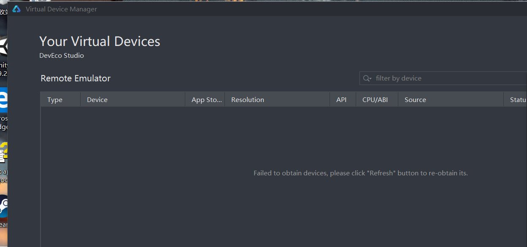
Task: Sort by the Type column header
Action: 60,99
